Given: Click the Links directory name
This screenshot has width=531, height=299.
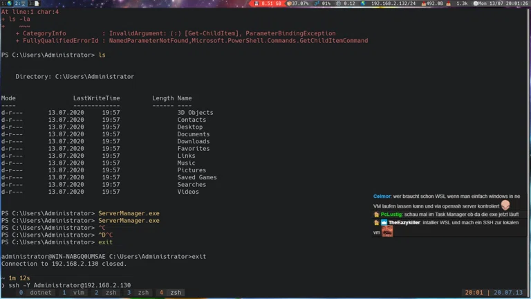Looking at the screenshot, I should click(186, 156).
